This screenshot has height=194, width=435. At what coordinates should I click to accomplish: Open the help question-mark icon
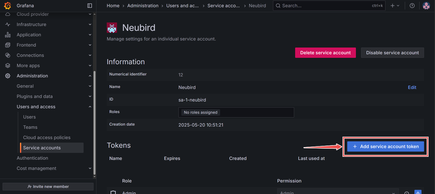point(412,5)
